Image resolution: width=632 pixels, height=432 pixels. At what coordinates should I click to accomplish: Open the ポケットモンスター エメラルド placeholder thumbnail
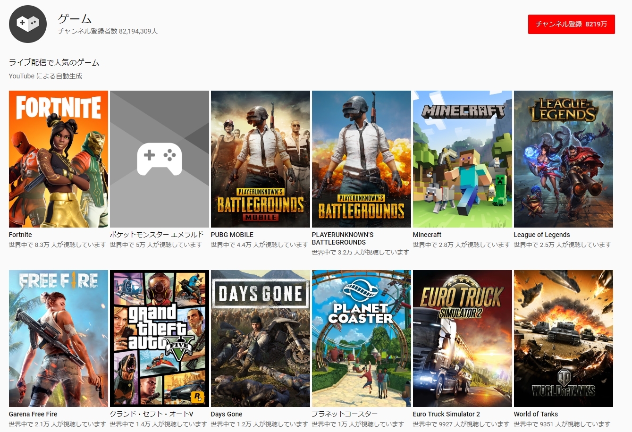pos(160,159)
